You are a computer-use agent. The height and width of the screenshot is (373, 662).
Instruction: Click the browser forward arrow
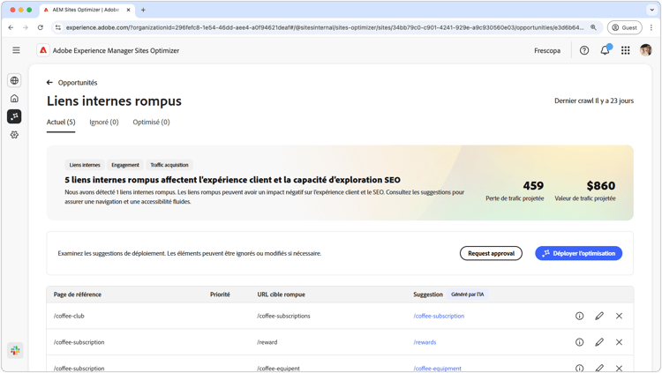[26, 27]
